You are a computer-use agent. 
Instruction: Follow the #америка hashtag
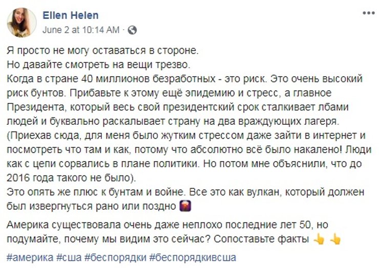pos(28,257)
